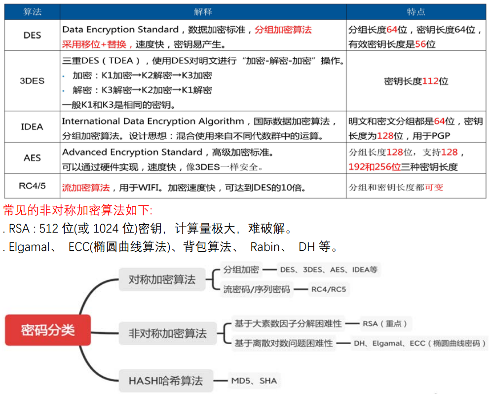Click the 分组加密 branch node
This screenshot has width=492, height=394.
tap(241, 270)
